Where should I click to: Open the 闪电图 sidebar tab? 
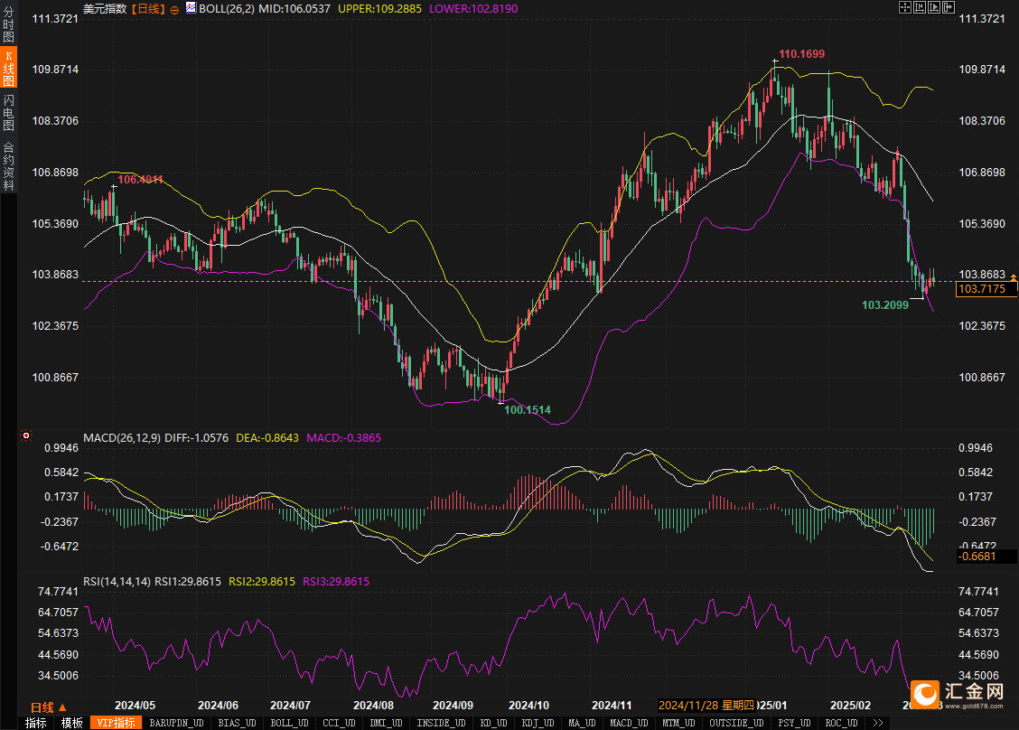[x=8, y=112]
